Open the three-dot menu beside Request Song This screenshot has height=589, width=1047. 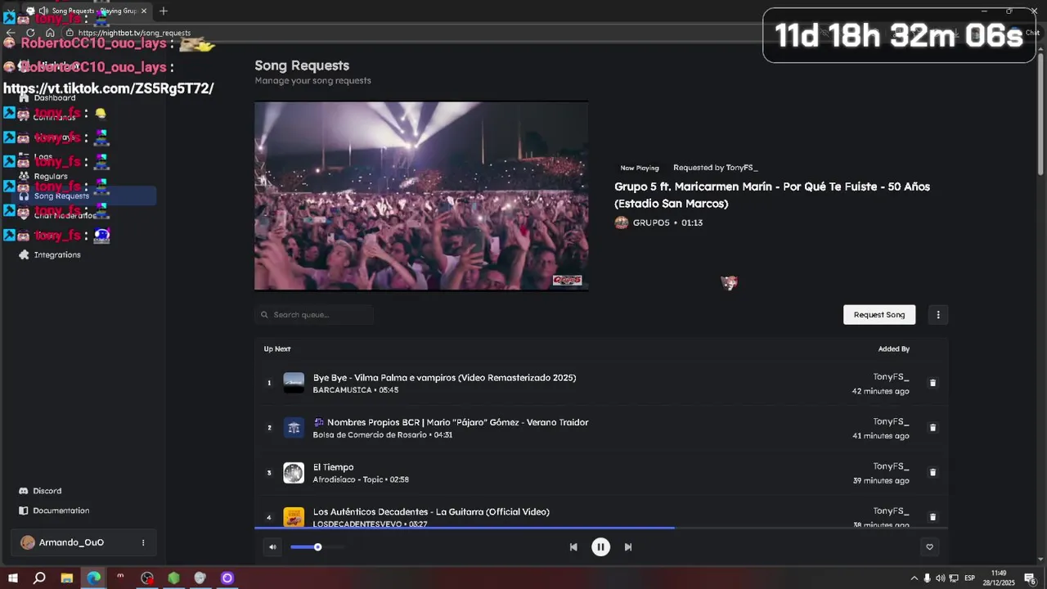[938, 315]
